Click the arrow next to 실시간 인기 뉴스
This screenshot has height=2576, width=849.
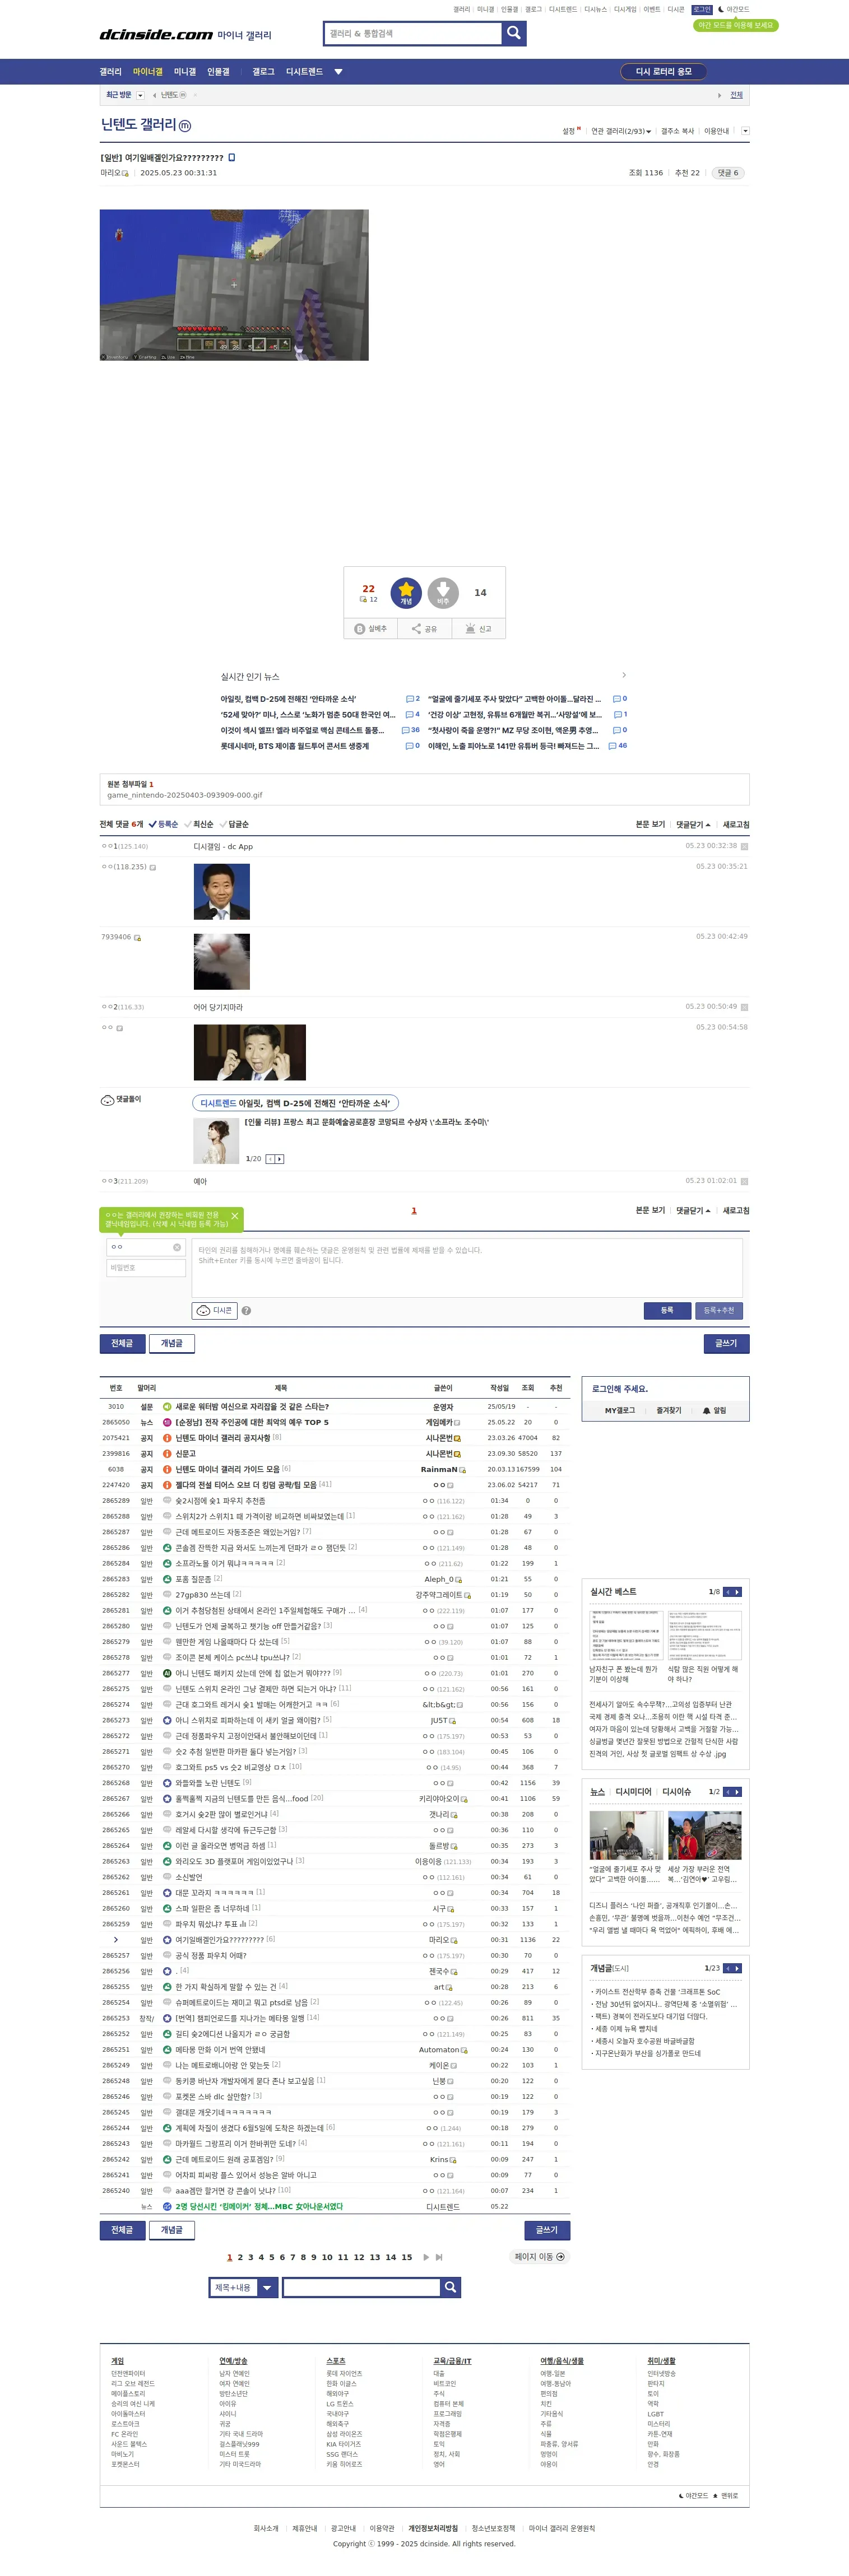pyautogui.click(x=624, y=675)
